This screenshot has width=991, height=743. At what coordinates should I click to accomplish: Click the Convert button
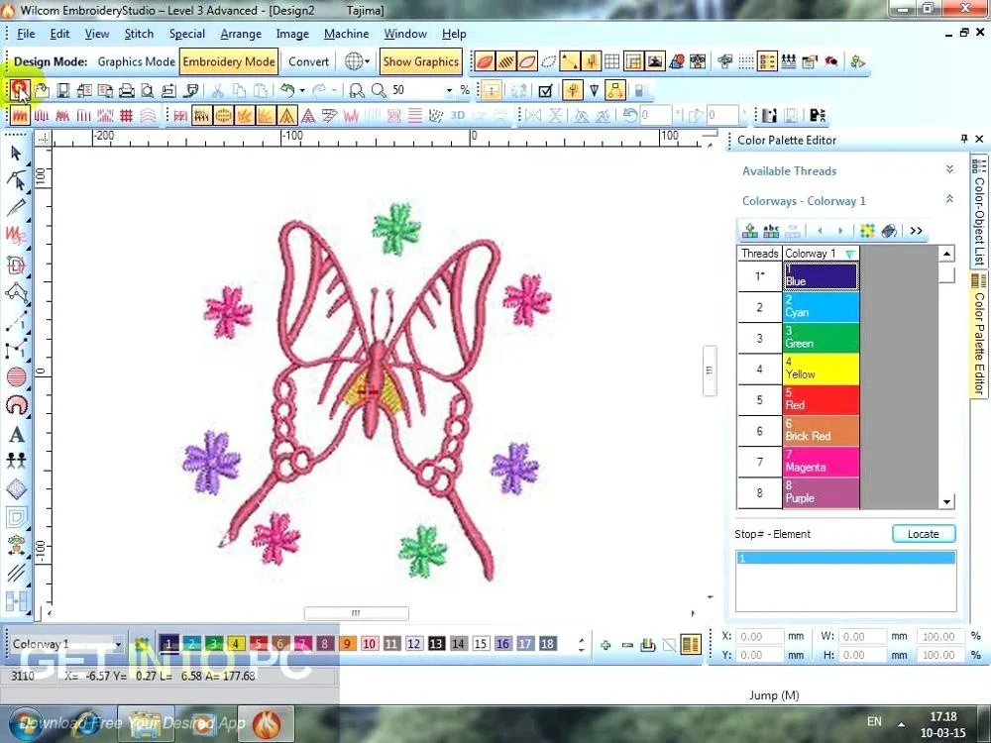click(308, 61)
